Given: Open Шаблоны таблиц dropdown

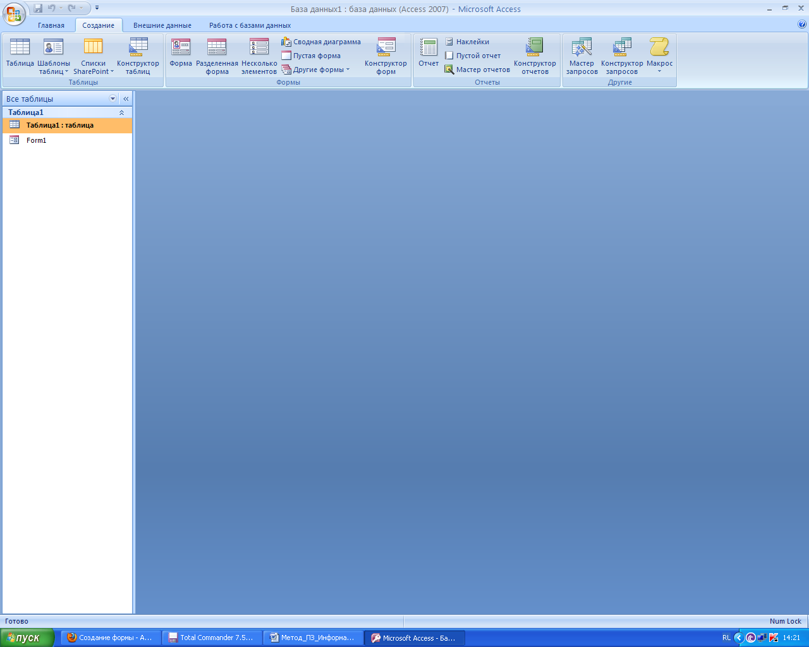Looking at the screenshot, I should [54, 56].
